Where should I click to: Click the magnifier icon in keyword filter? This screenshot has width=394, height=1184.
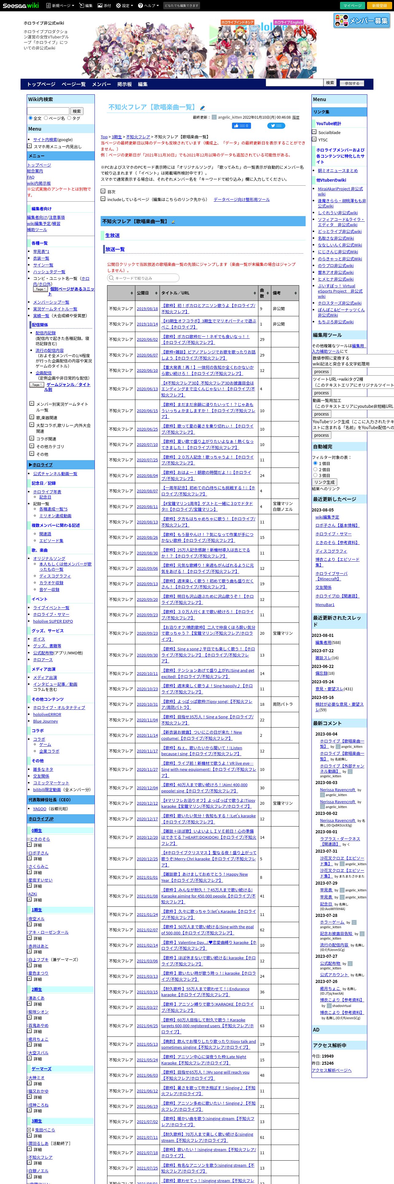pyautogui.click(x=111, y=278)
